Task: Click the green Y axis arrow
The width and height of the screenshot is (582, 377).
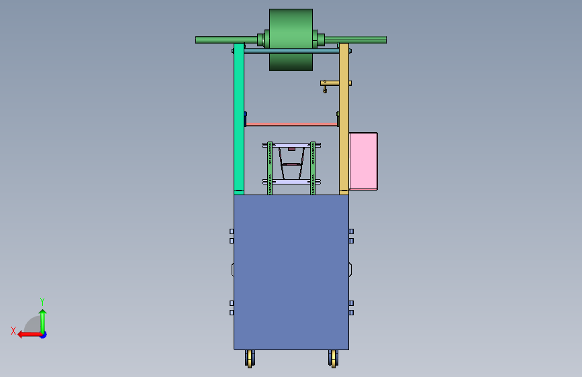Action: pyautogui.click(x=43, y=321)
